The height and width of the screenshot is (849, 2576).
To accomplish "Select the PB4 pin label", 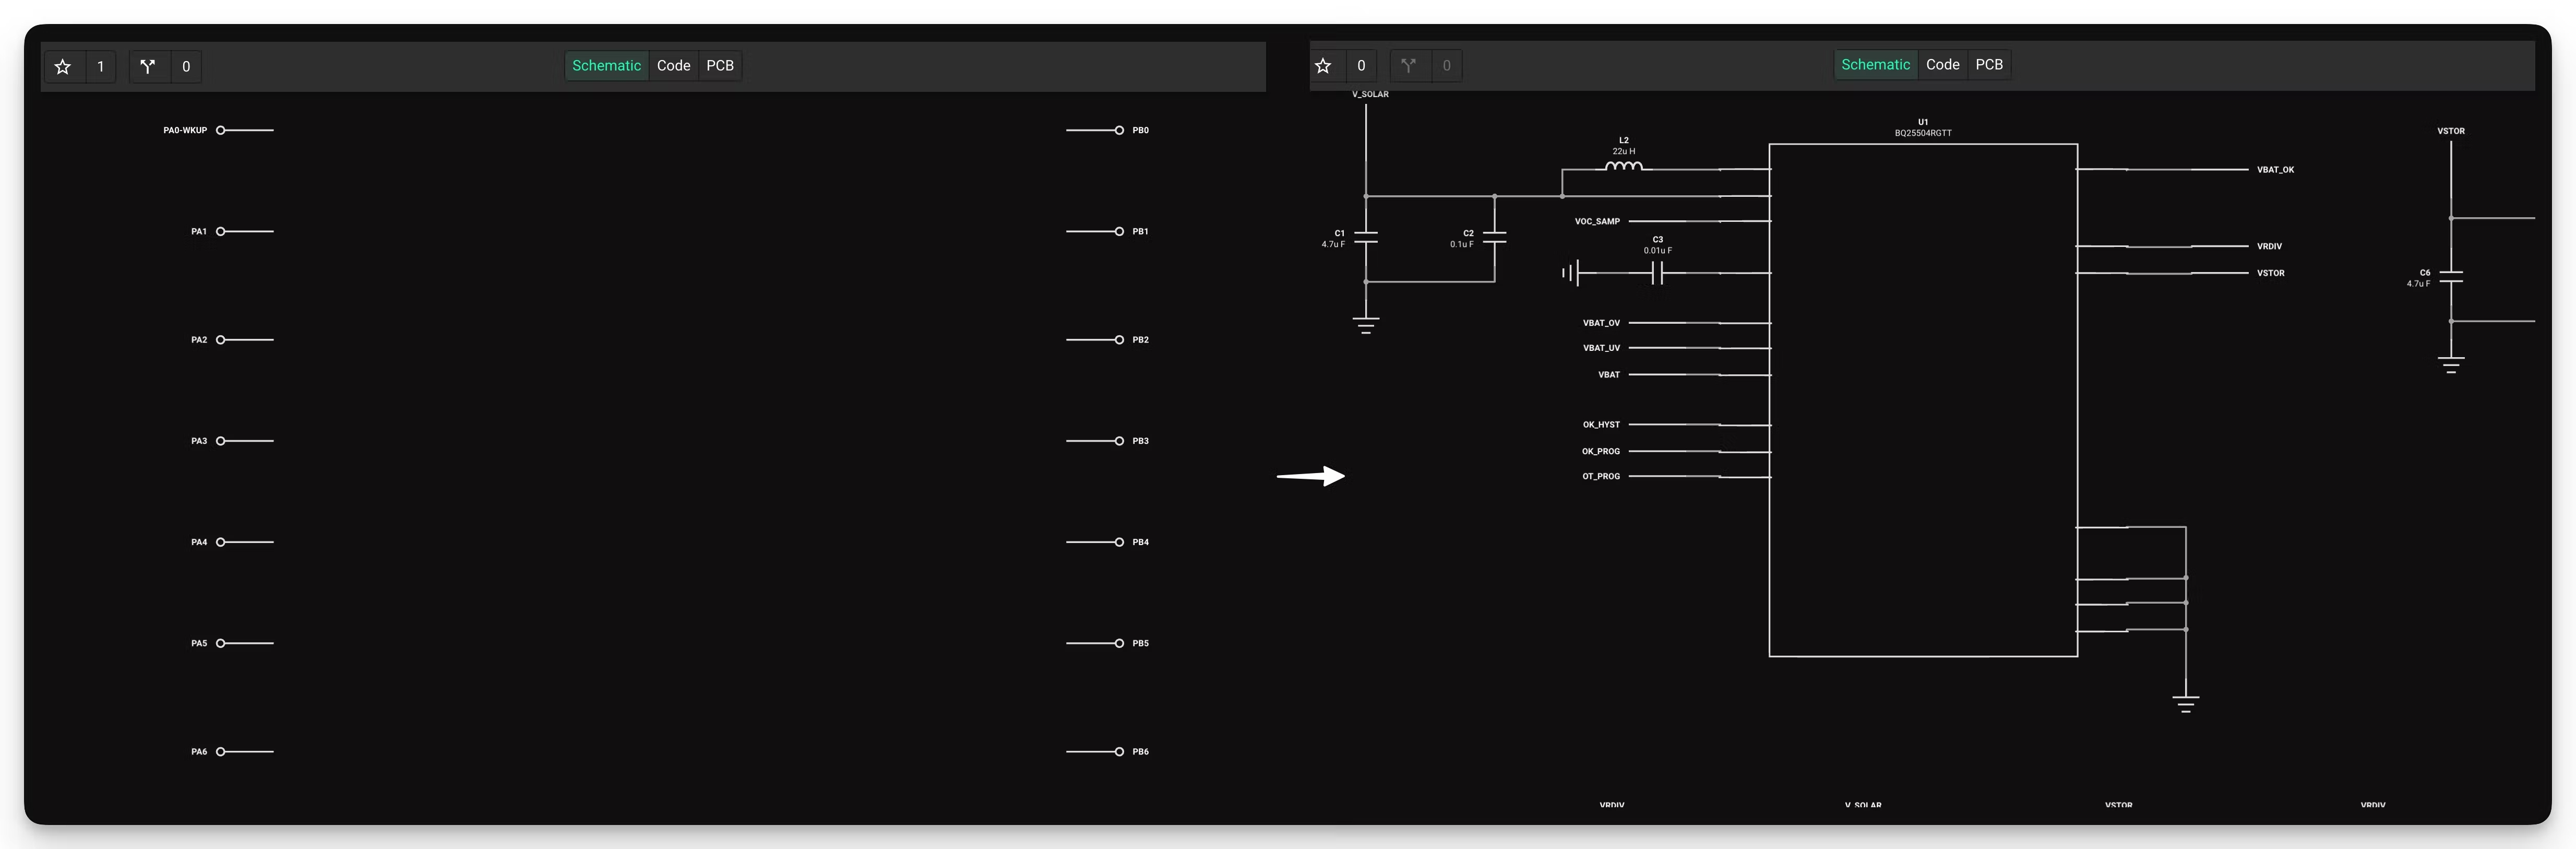I will [1140, 542].
